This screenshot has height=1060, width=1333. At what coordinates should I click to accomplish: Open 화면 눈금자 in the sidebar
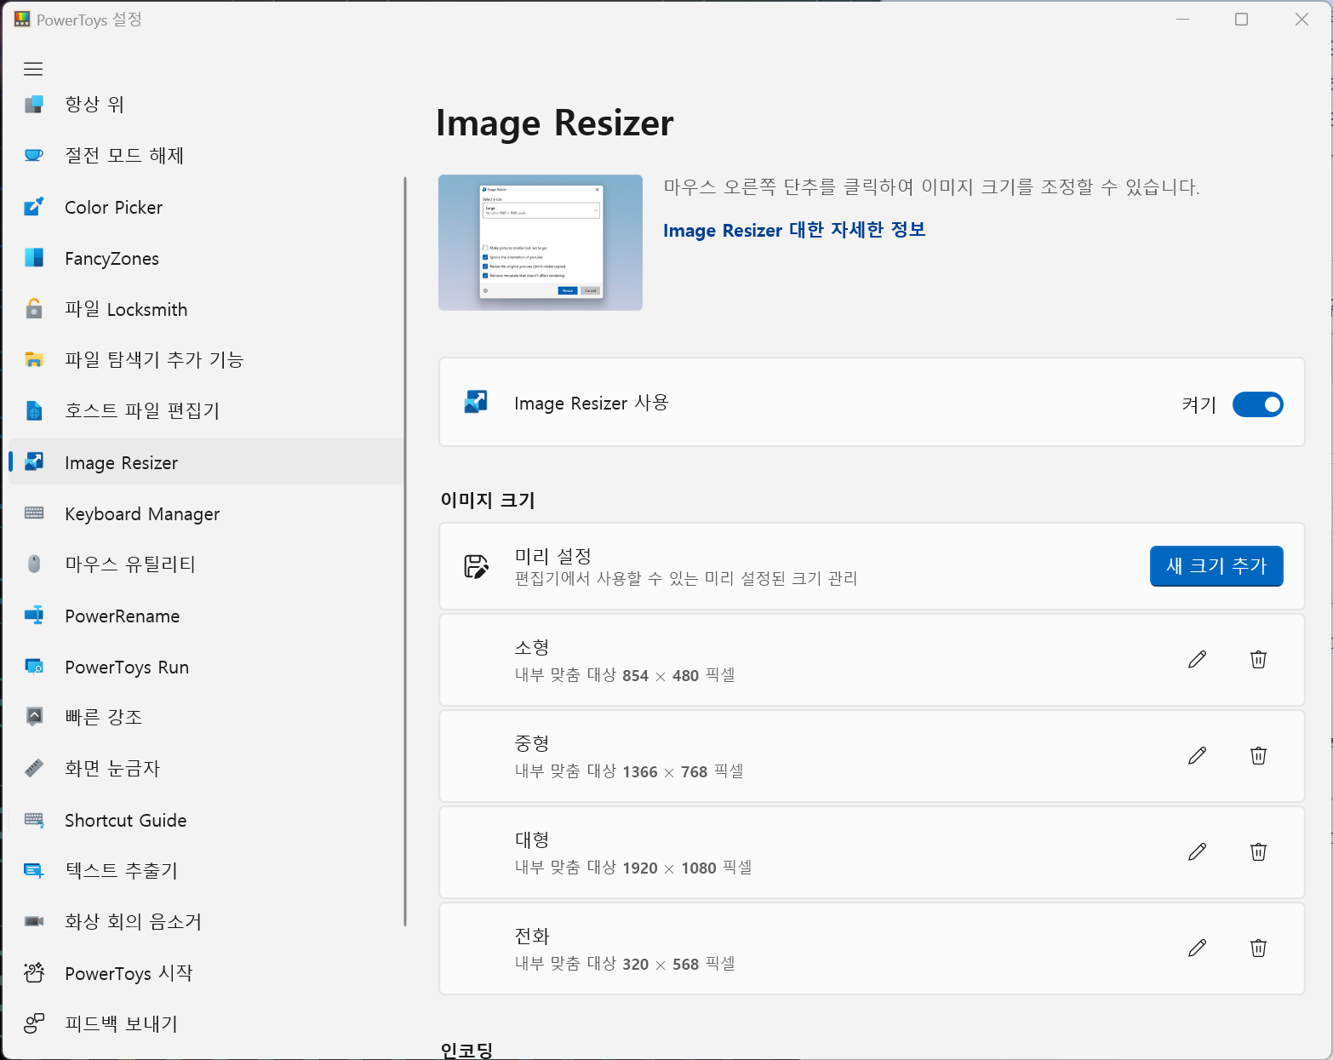(x=206, y=769)
